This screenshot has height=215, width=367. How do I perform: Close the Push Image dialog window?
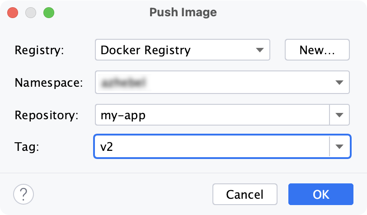point(13,12)
